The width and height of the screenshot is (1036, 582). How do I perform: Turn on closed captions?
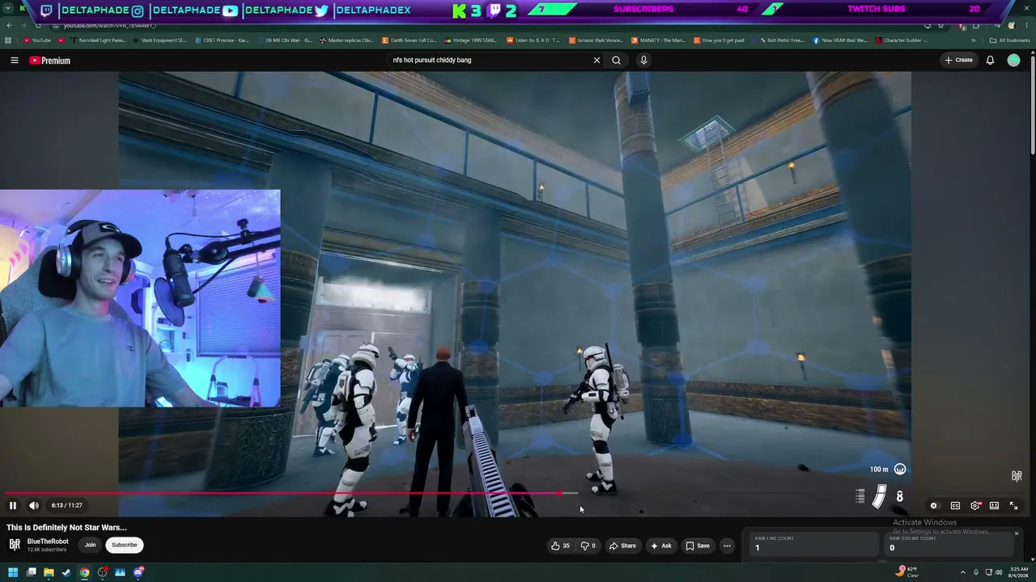955,505
